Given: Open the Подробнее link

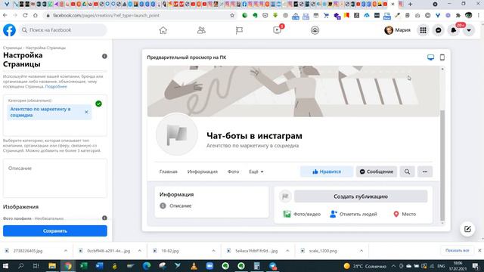Looking at the screenshot, I should pos(56,87).
